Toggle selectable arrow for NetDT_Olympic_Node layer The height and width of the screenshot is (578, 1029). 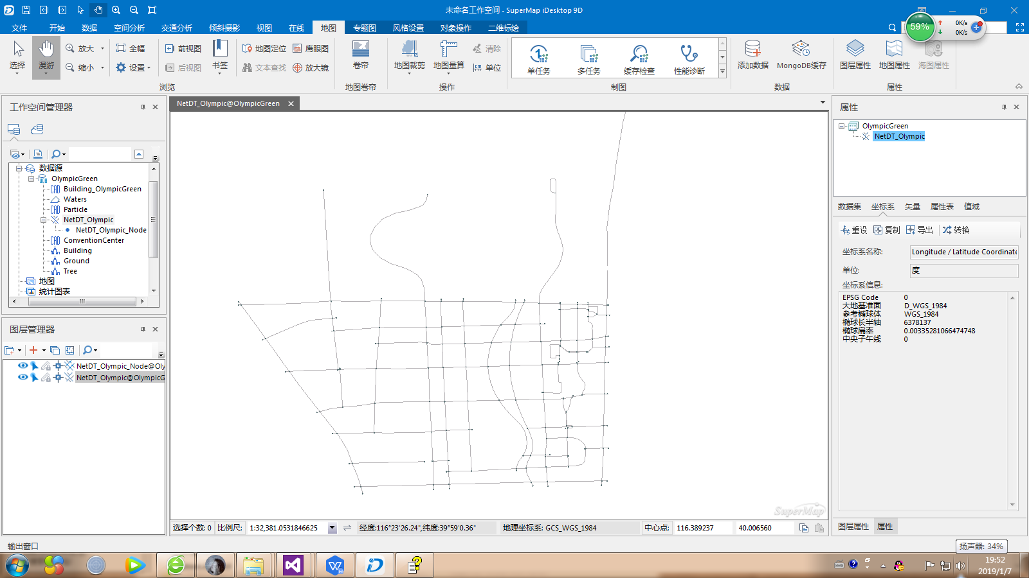(34, 366)
